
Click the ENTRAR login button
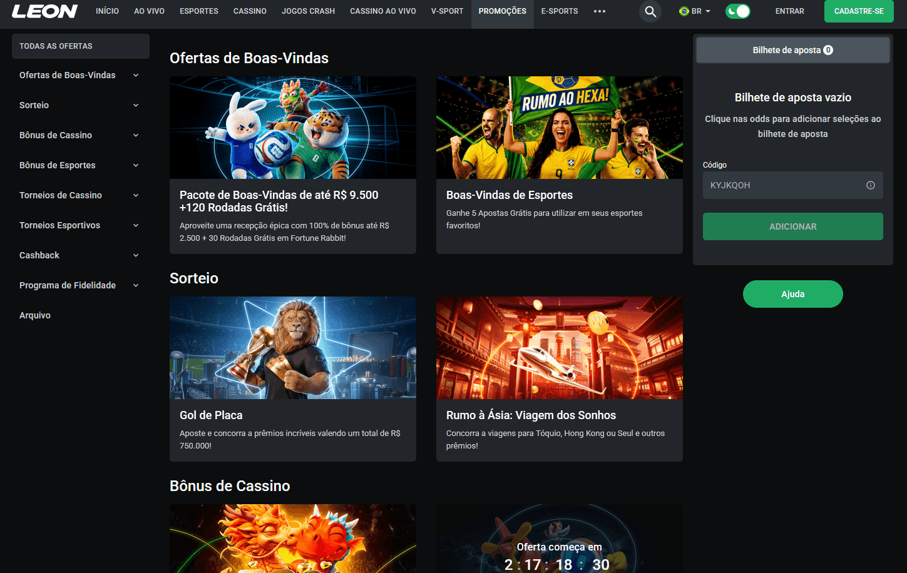click(790, 11)
